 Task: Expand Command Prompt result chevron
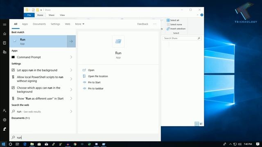(71, 57)
